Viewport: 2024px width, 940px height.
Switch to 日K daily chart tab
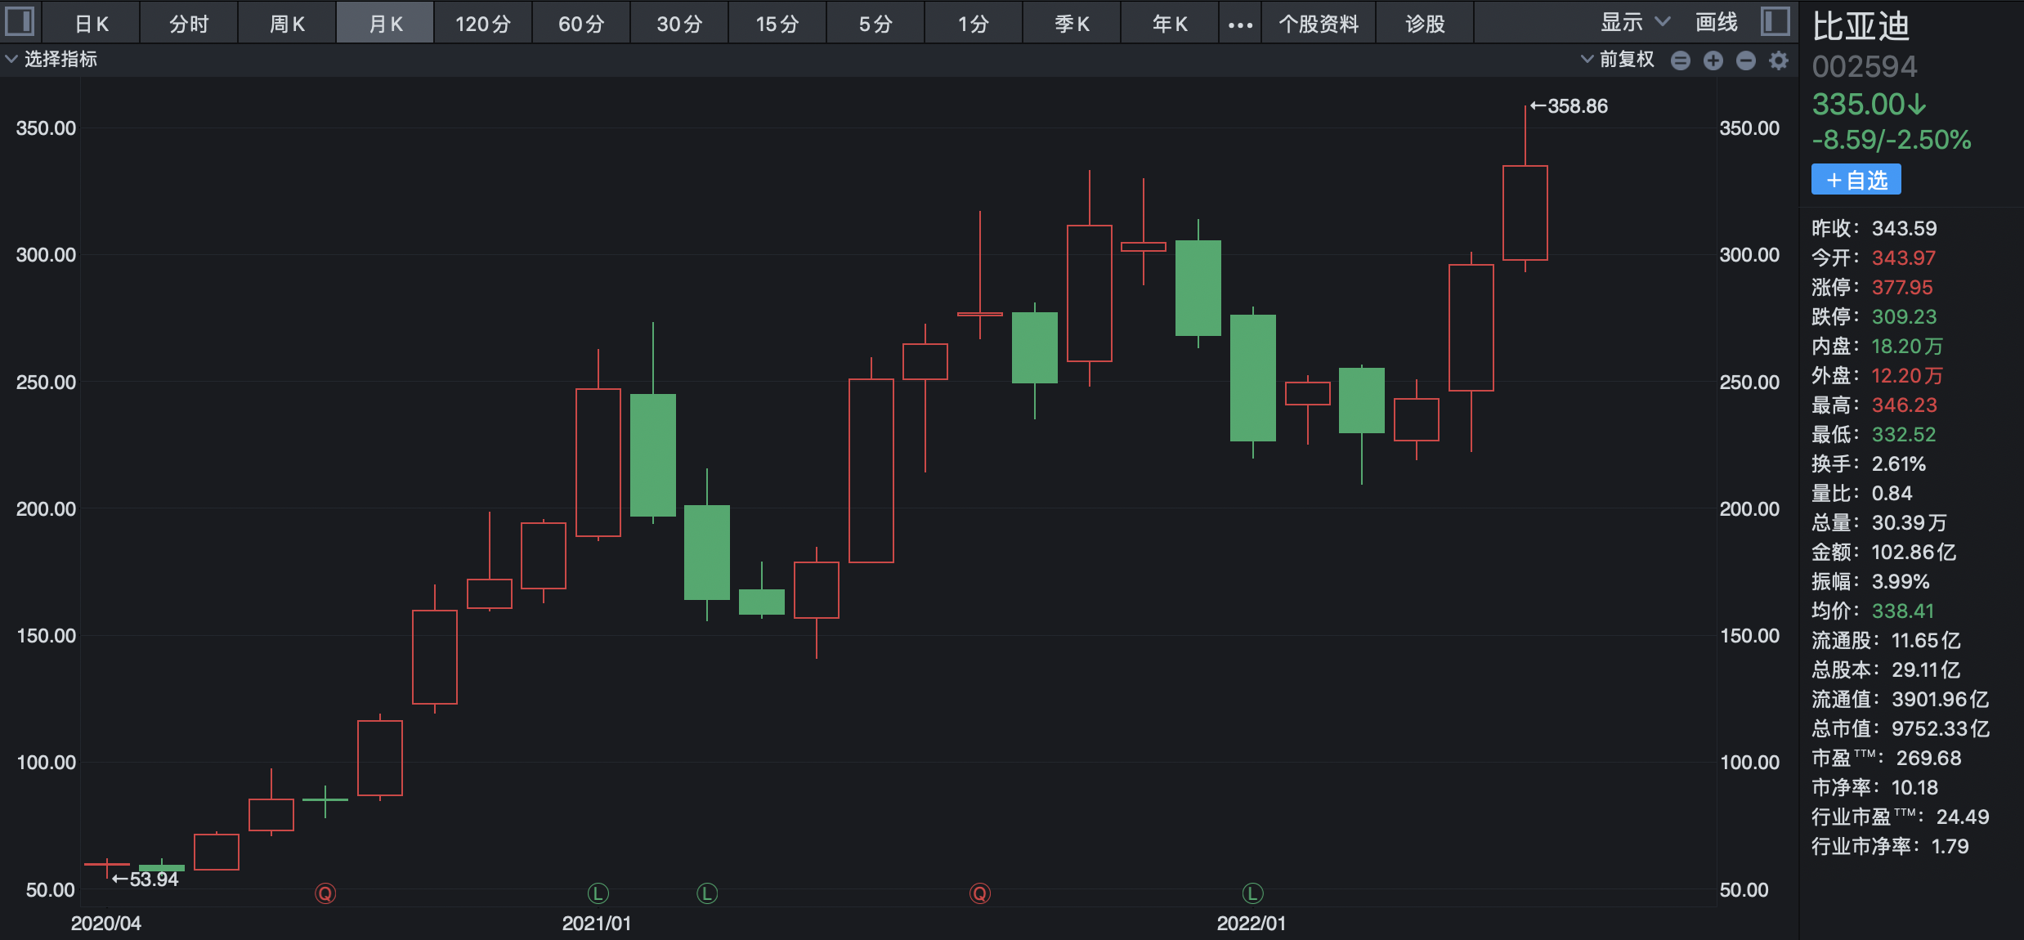(x=91, y=24)
